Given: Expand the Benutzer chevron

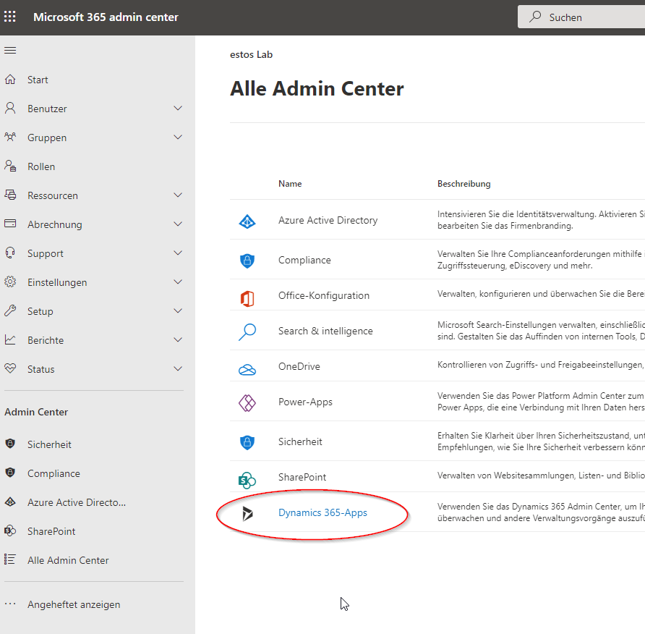Looking at the screenshot, I should point(178,109).
